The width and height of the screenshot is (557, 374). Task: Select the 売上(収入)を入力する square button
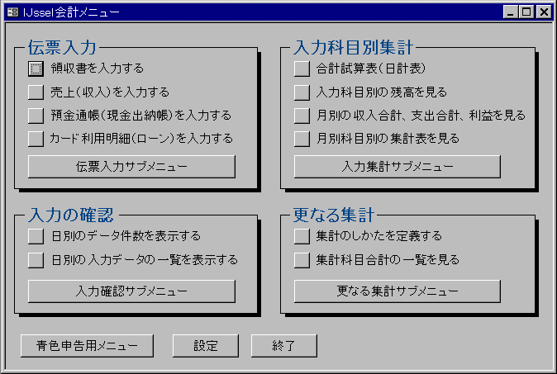(36, 92)
